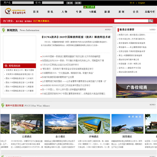Open the 原创 navigation item

(121, 12)
